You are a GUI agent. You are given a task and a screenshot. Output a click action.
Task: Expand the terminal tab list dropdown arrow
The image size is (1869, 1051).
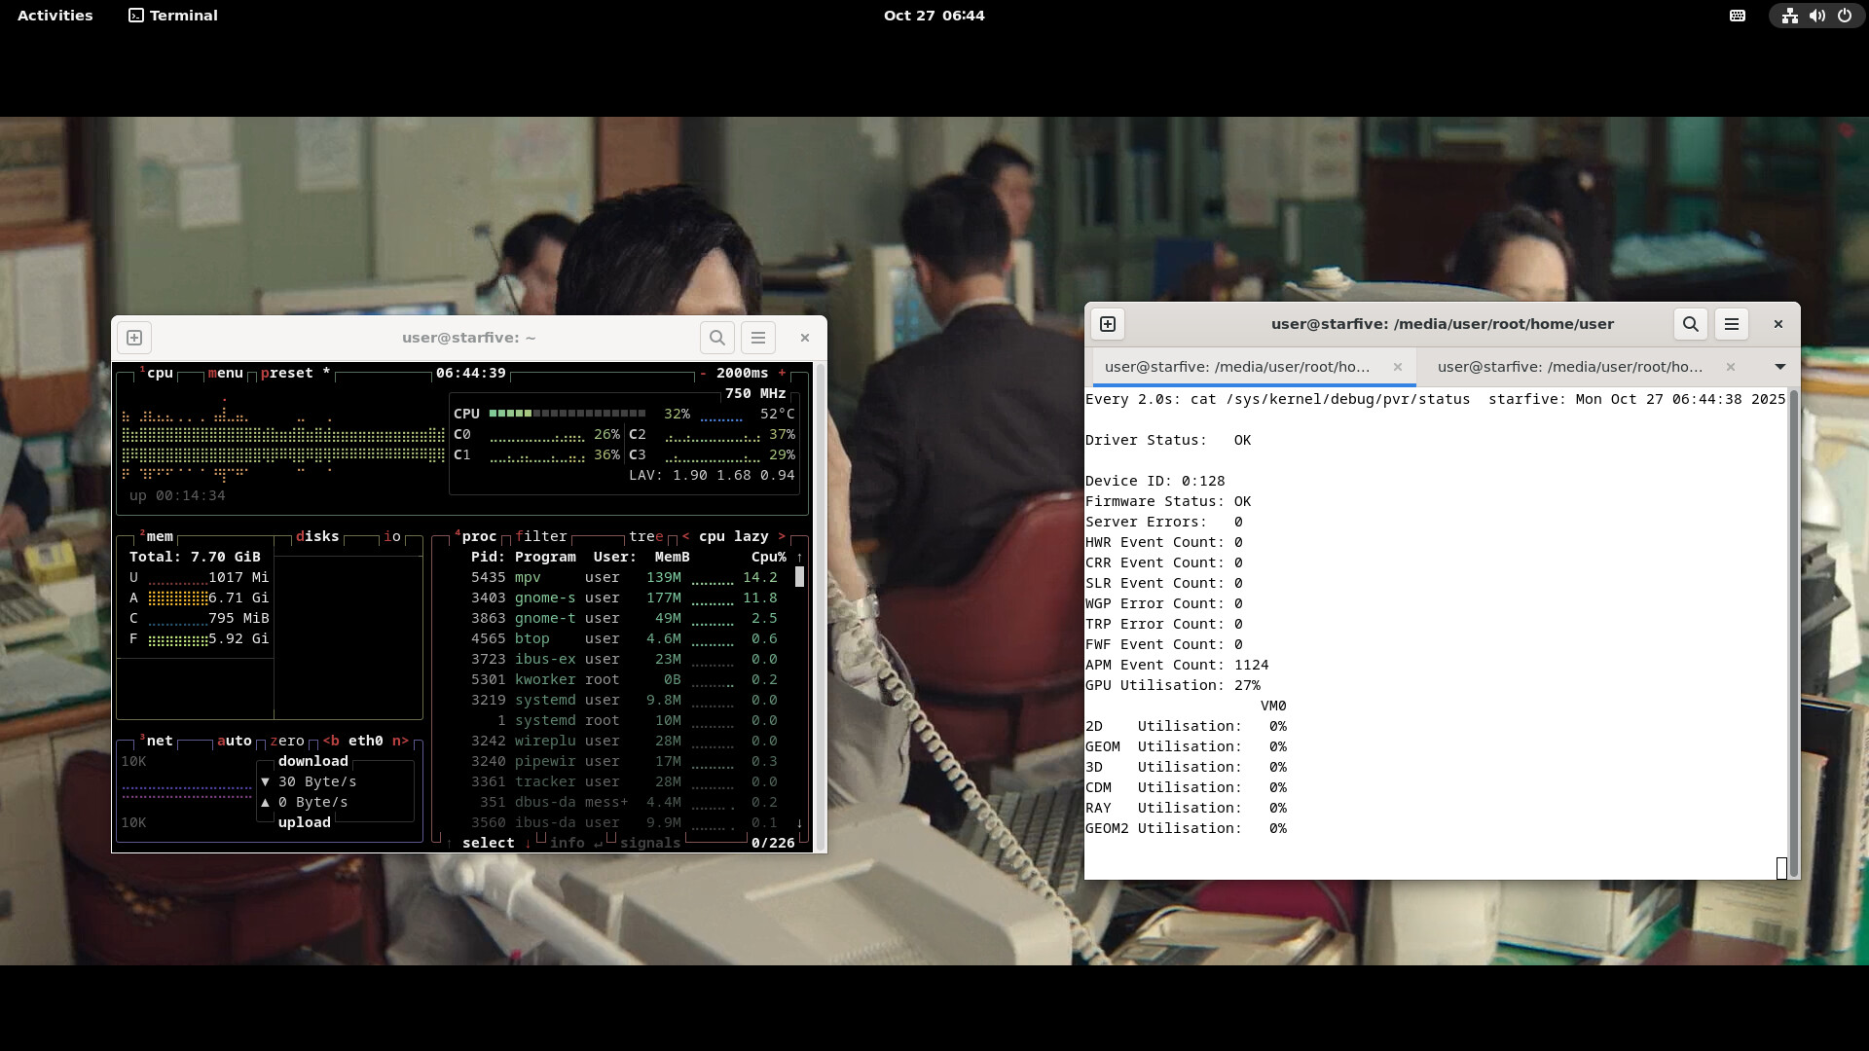pos(1780,367)
